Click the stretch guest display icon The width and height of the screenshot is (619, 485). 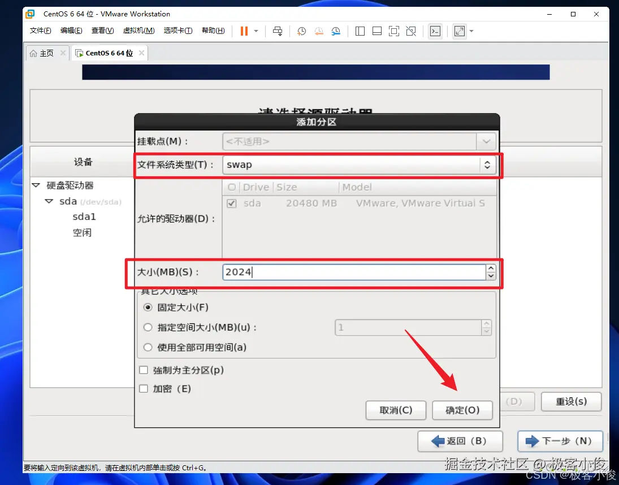point(460,31)
